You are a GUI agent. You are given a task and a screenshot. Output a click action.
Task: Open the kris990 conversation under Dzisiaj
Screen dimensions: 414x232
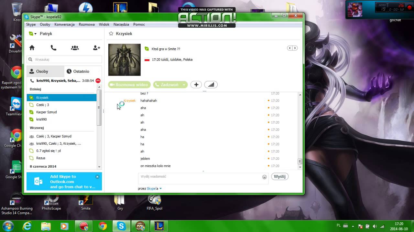point(61,119)
